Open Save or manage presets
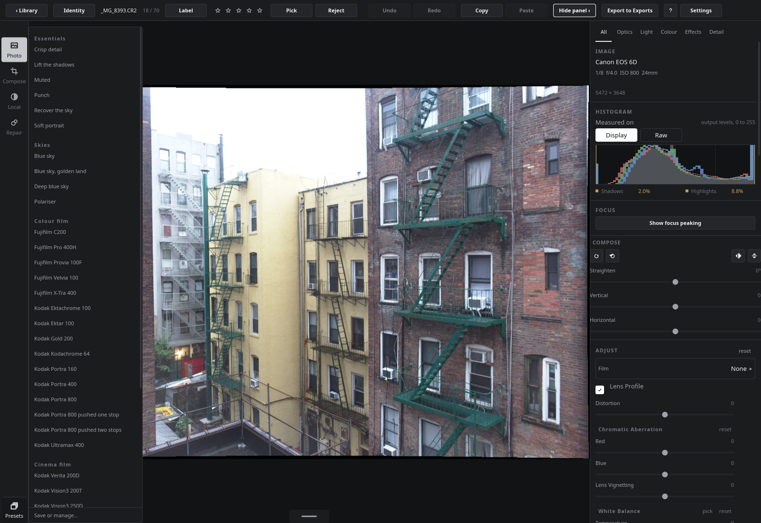 tap(56, 515)
